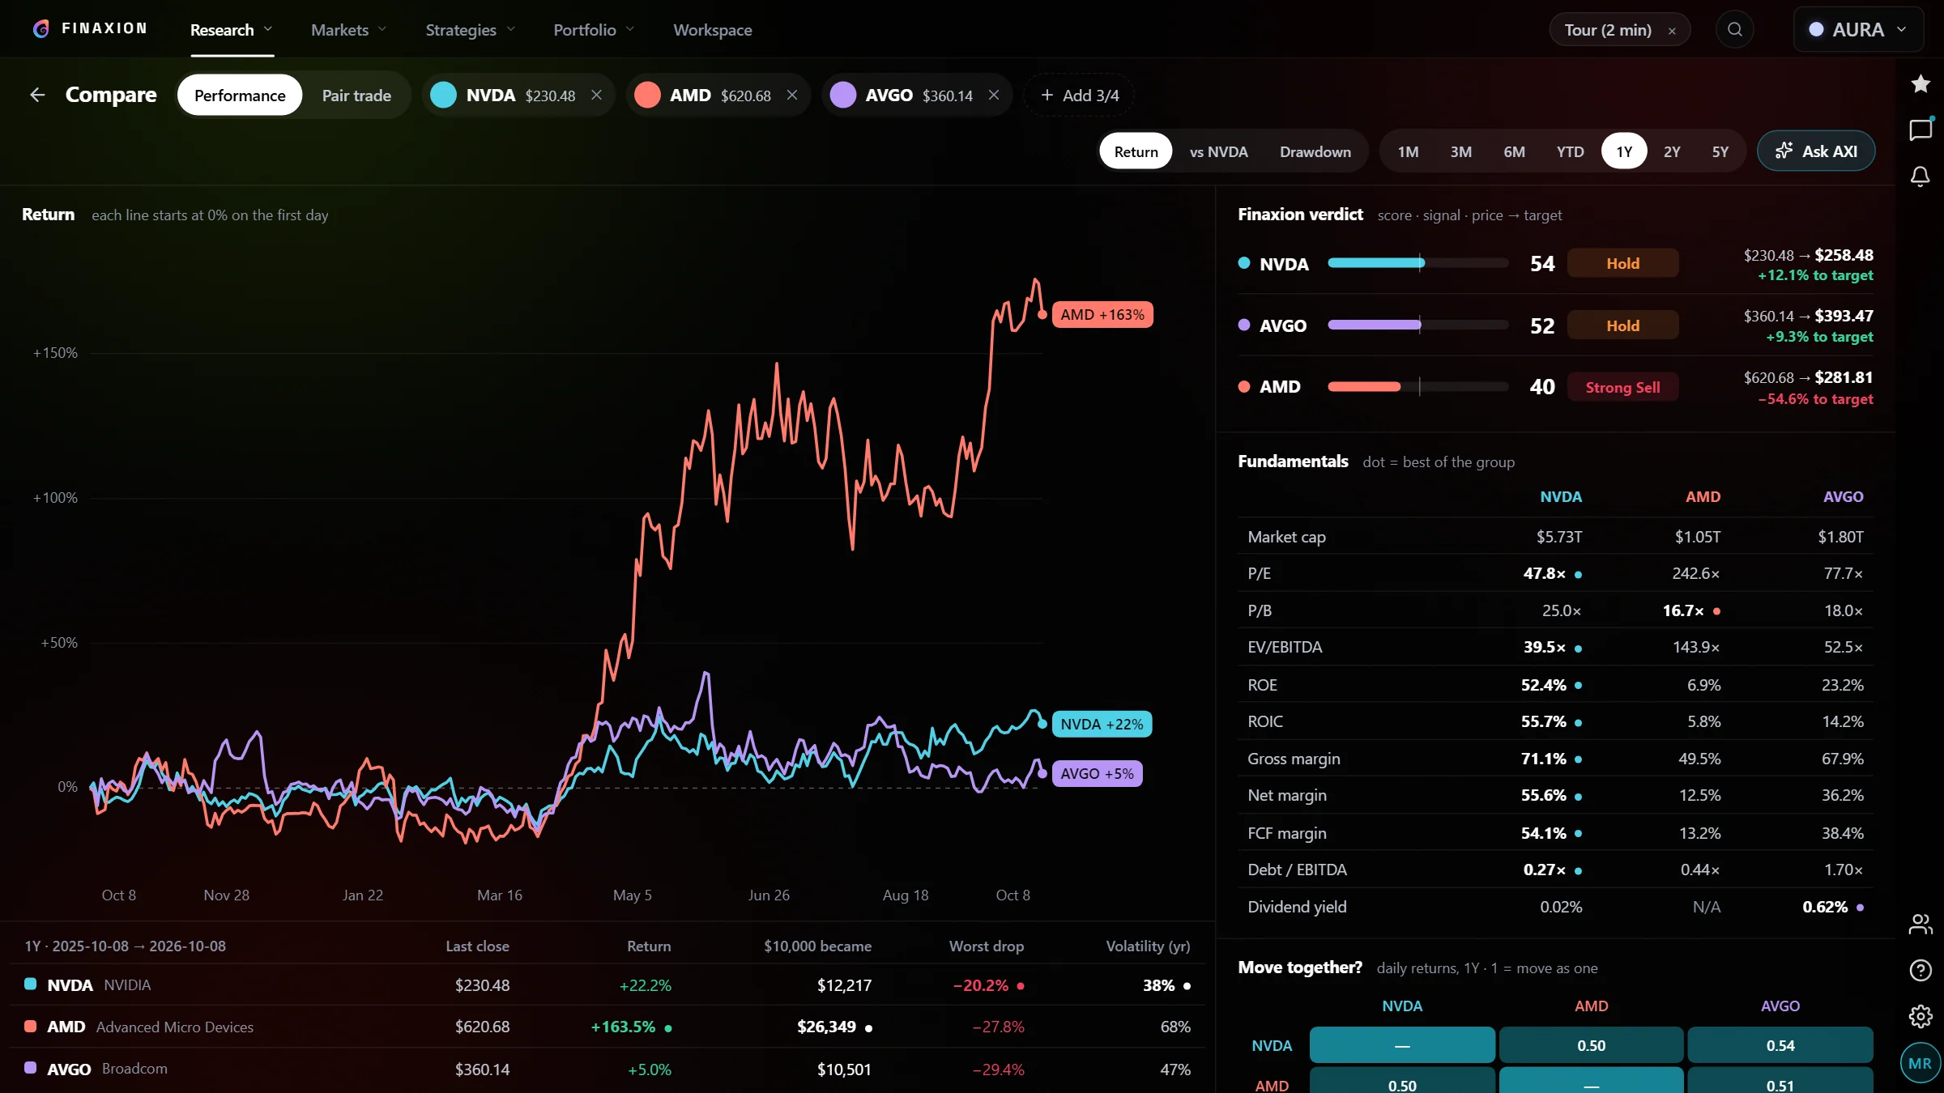Click the MR user avatar
This screenshot has width=1944, height=1093.
pyautogui.click(x=1920, y=1063)
